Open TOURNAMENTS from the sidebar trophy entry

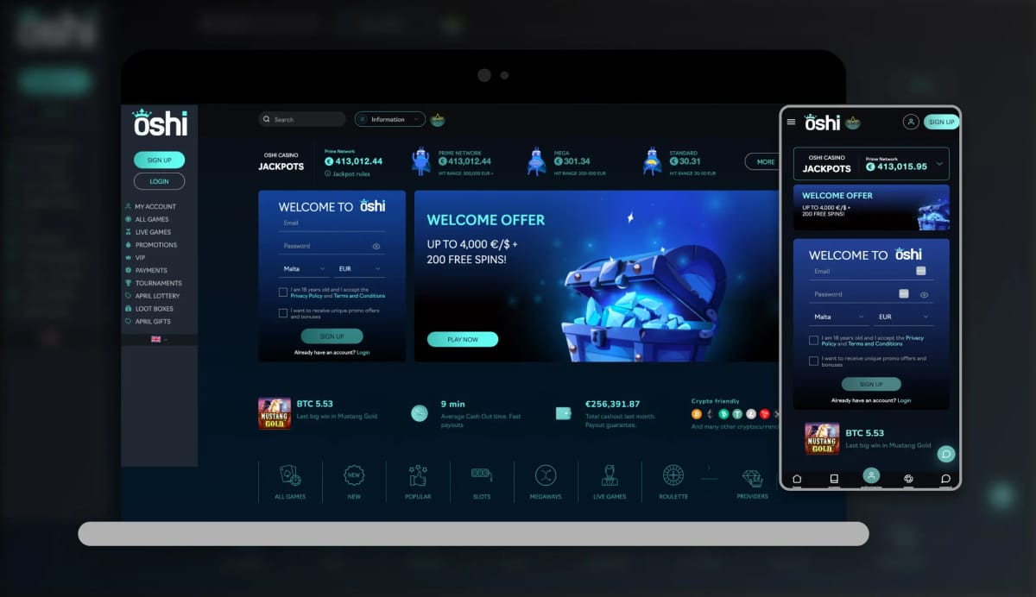pyautogui.click(x=159, y=283)
